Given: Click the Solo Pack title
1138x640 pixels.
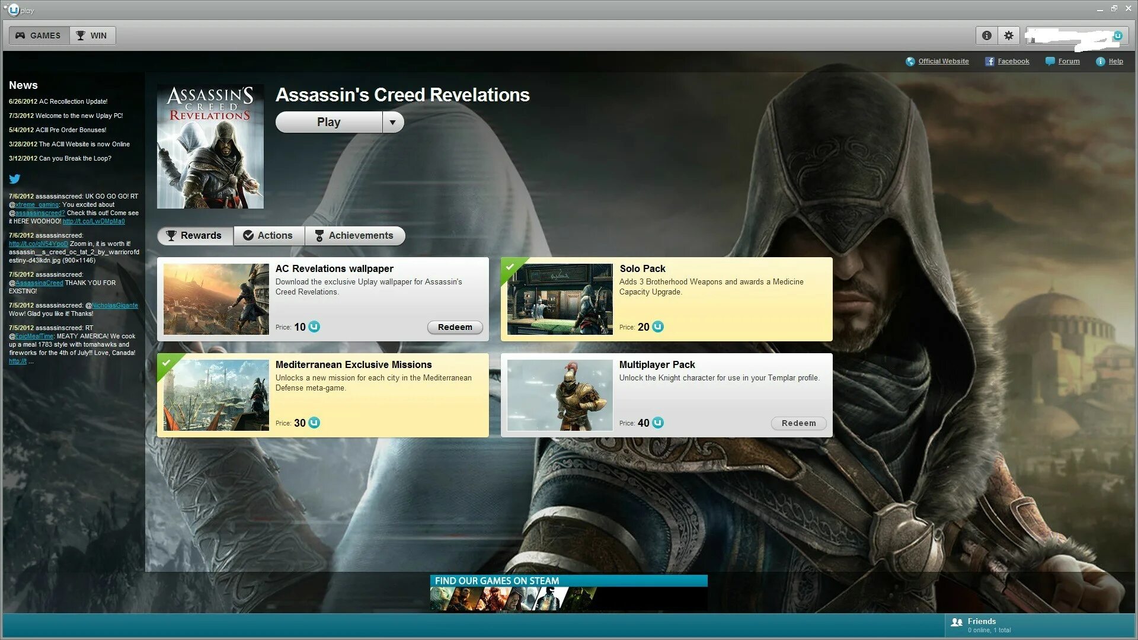Looking at the screenshot, I should 642,268.
